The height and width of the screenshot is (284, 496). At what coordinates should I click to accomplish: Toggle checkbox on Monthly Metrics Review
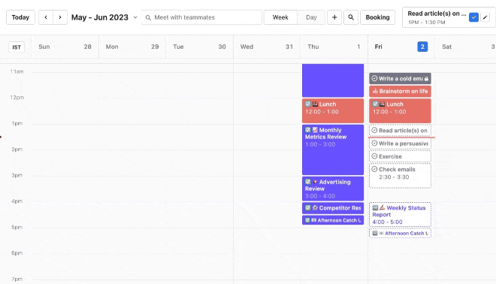pos(308,130)
